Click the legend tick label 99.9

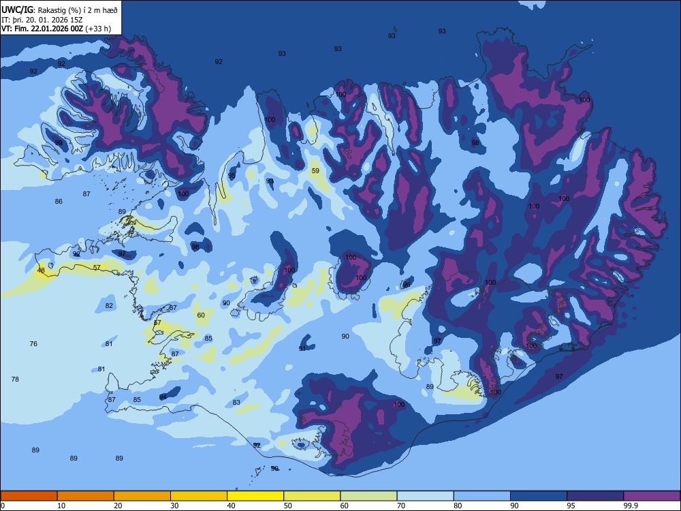point(631,506)
